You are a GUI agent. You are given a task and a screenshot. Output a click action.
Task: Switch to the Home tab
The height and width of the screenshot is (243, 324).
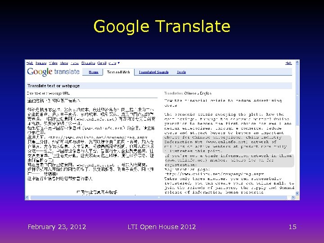click(94, 72)
